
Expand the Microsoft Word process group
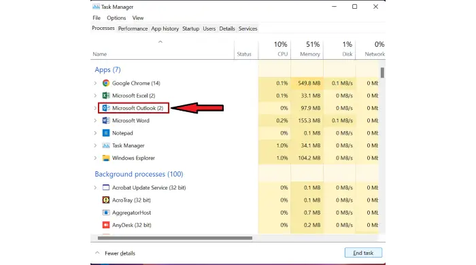point(95,120)
